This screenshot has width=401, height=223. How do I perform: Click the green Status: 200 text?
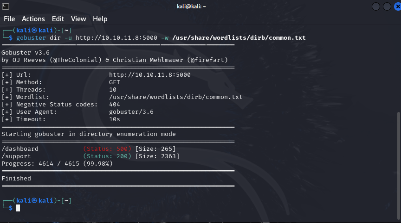click(x=107, y=156)
